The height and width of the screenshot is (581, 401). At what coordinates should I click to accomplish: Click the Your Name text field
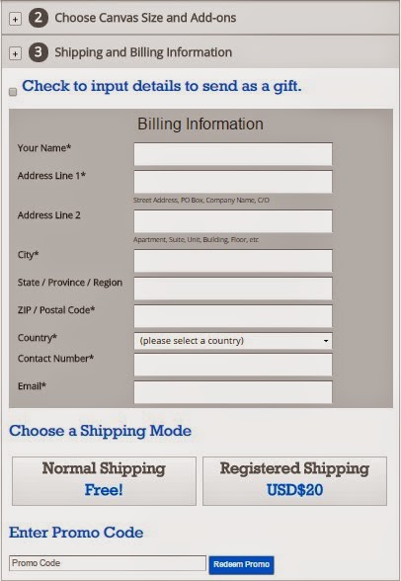pos(233,154)
